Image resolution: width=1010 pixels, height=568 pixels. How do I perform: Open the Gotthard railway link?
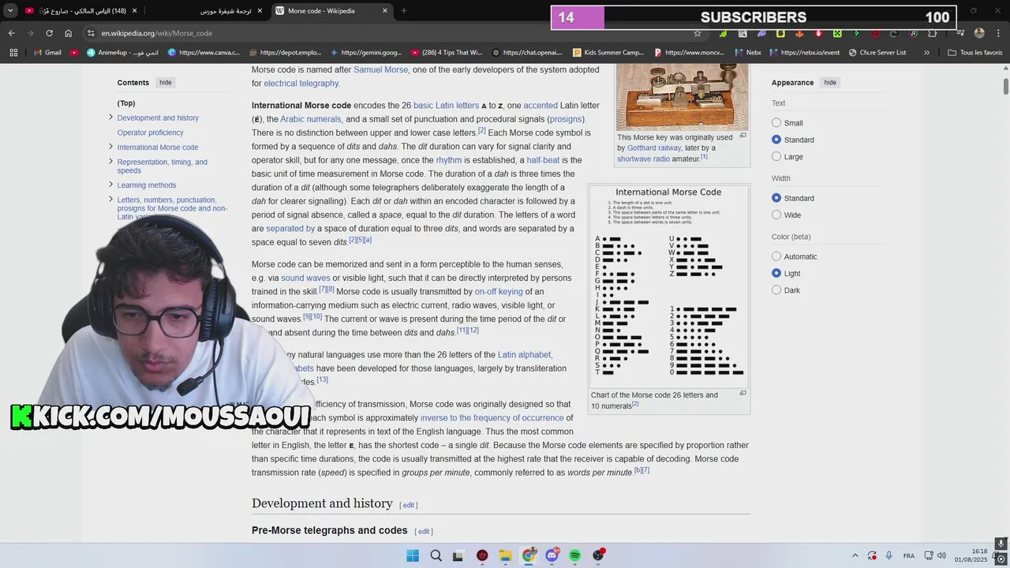pyautogui.click(x=654, y=148)
